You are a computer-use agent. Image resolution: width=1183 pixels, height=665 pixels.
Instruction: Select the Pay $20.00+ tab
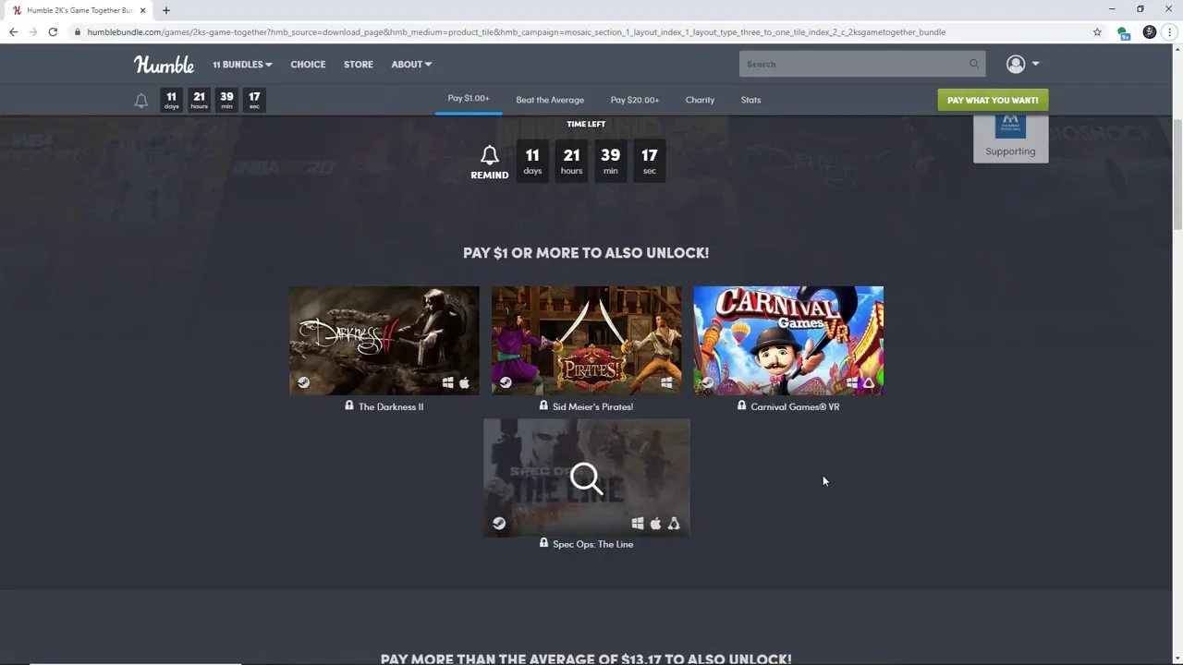pyautogui.click(x=635, y=100)
